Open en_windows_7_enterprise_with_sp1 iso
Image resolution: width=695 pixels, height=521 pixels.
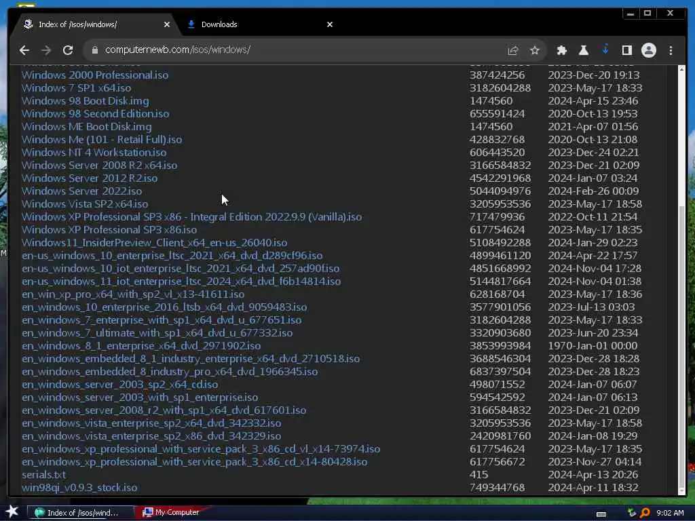click(x=162, y=320)
